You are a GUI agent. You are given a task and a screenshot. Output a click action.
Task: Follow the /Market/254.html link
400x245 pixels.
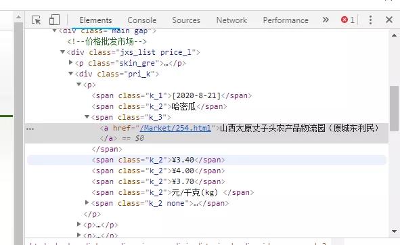click(175, 128)
